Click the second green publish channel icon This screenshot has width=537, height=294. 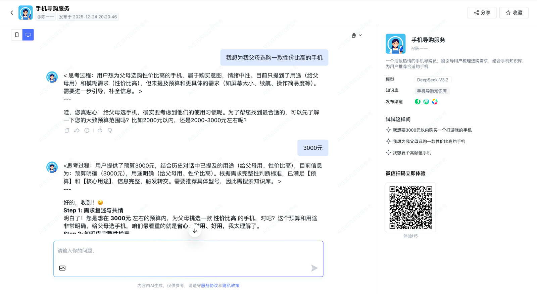pos(426,102)
